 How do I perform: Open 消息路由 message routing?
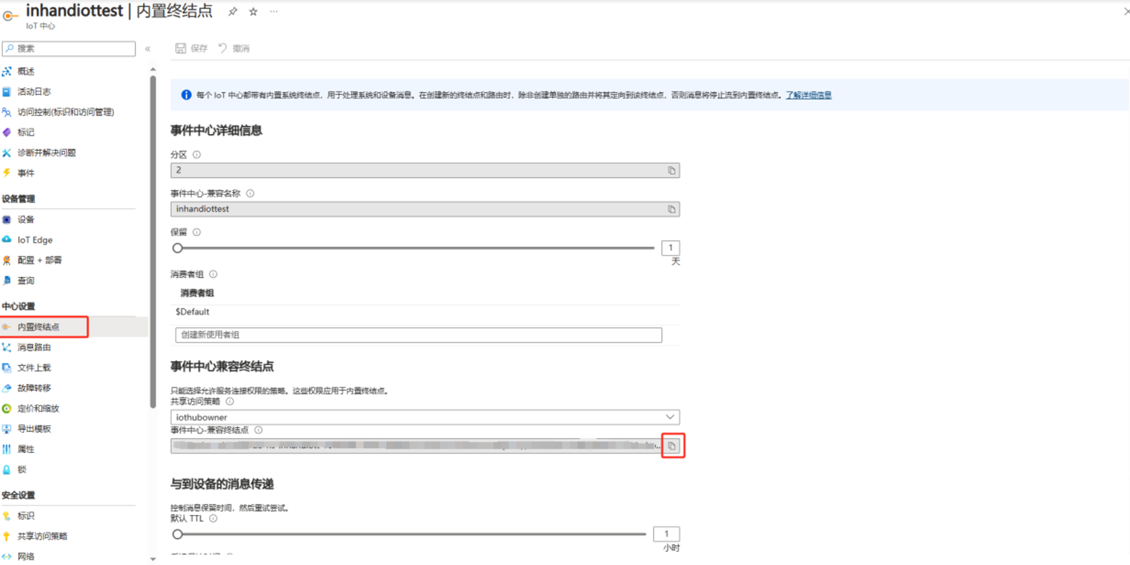(x=34, y=347)
